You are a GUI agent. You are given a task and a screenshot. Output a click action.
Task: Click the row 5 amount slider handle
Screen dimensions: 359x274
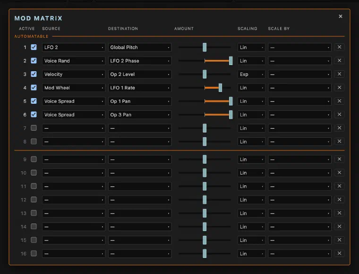click(x=231, y=101)
